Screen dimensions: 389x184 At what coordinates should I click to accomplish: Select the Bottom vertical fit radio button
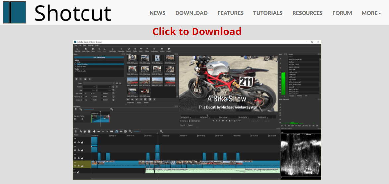102,100
